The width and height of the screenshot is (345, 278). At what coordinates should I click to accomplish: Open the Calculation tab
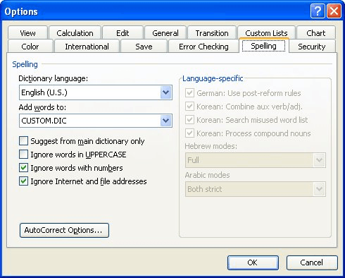click(75, 33)
